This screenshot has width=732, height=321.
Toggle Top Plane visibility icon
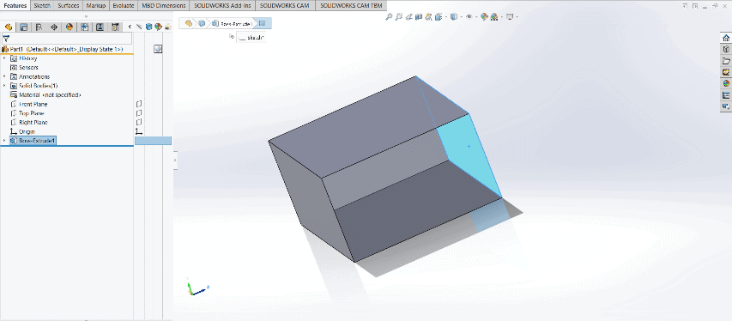pos(139,113)
